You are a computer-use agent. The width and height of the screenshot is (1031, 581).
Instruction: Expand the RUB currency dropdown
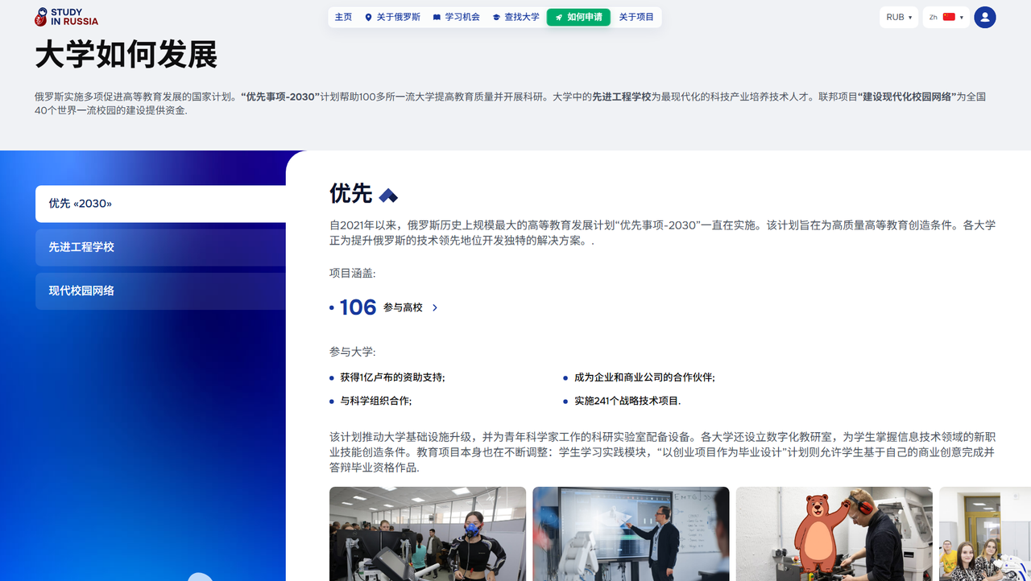899,17
